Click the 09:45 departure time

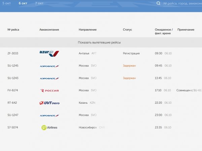[x=159, y=66]
